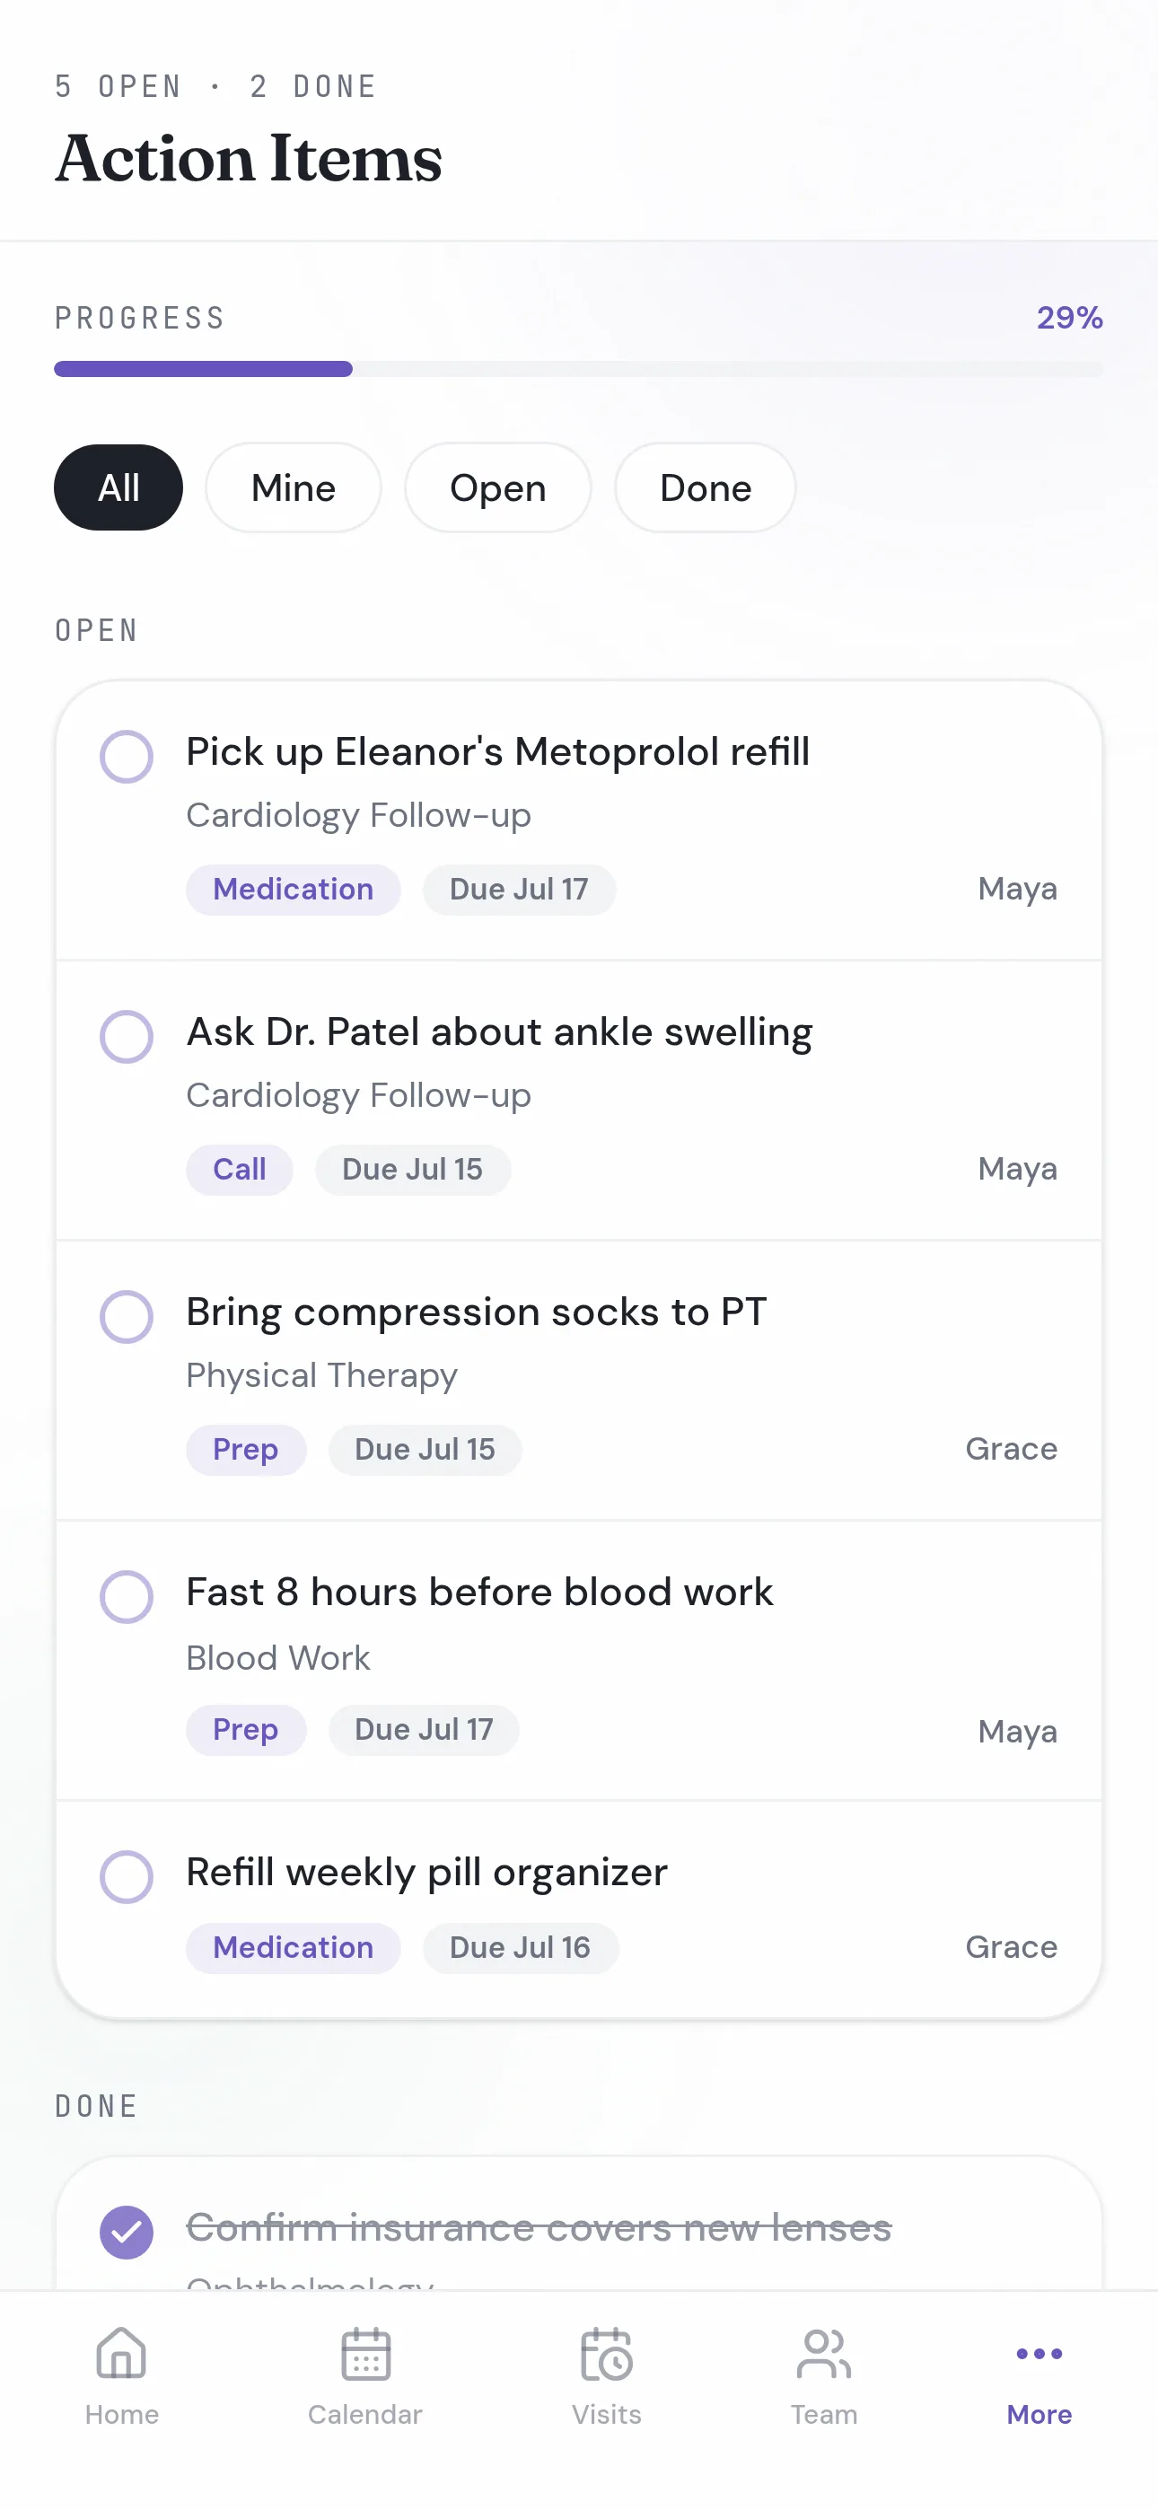The width and height of the screenshot is (1158, 2510).
Task: Click the progress bar at 29%
Action: coord(579,368)
